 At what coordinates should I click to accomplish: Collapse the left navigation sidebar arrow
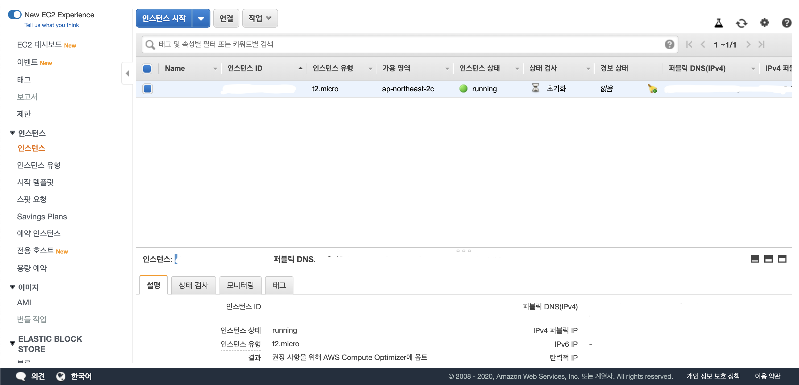[127, 73]
